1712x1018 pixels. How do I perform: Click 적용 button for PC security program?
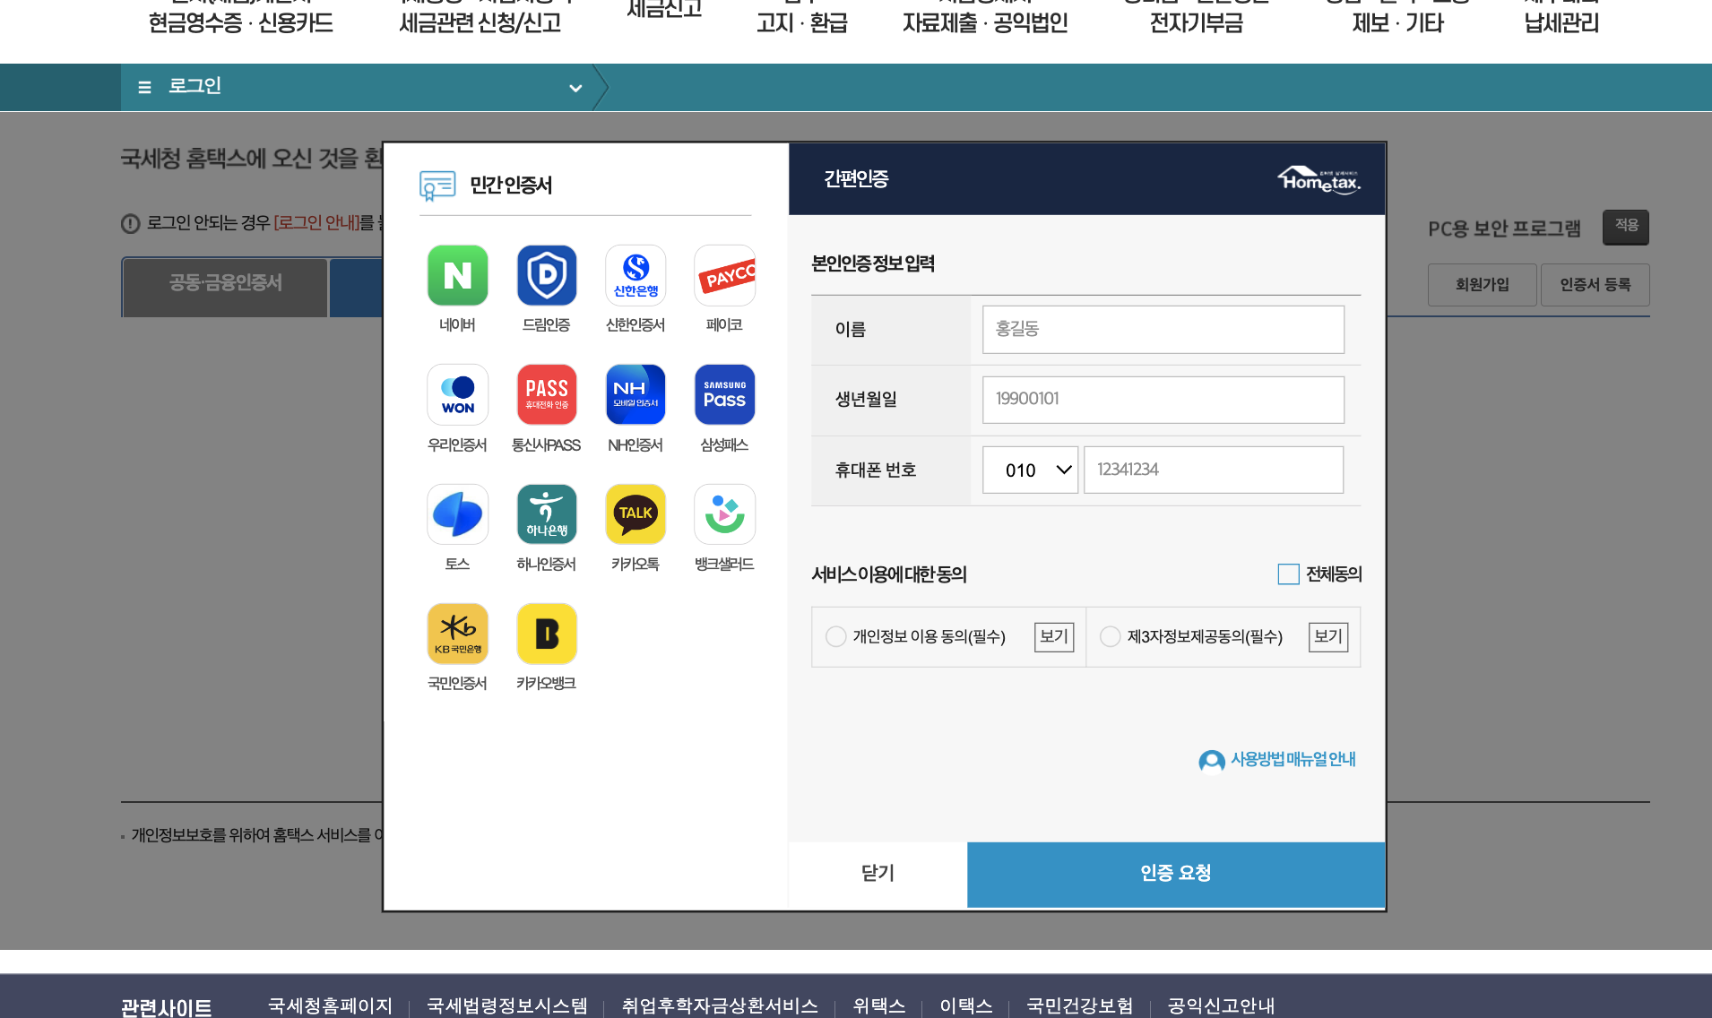pyautogui.click(x=1626, y=227)
